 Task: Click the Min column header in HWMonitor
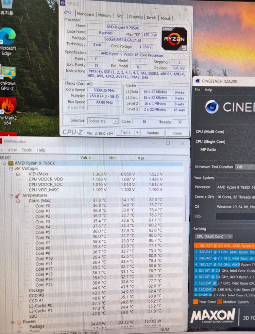(121, 158)
